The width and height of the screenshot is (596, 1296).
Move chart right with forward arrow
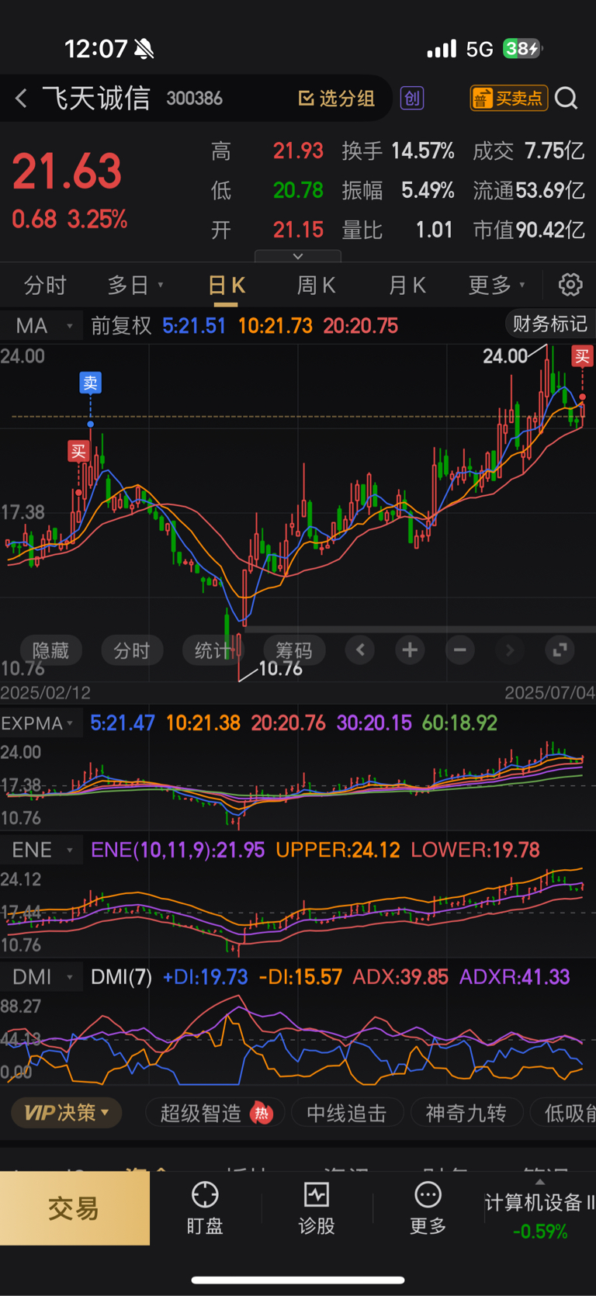(x=509, y=650)
